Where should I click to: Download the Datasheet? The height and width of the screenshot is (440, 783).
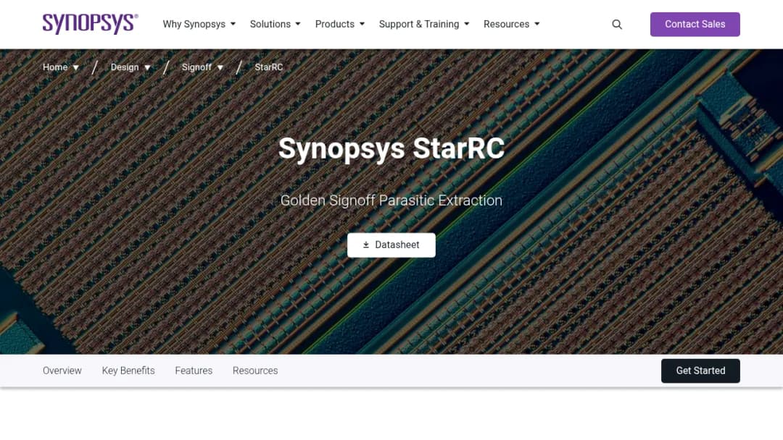tap(391, 245)
